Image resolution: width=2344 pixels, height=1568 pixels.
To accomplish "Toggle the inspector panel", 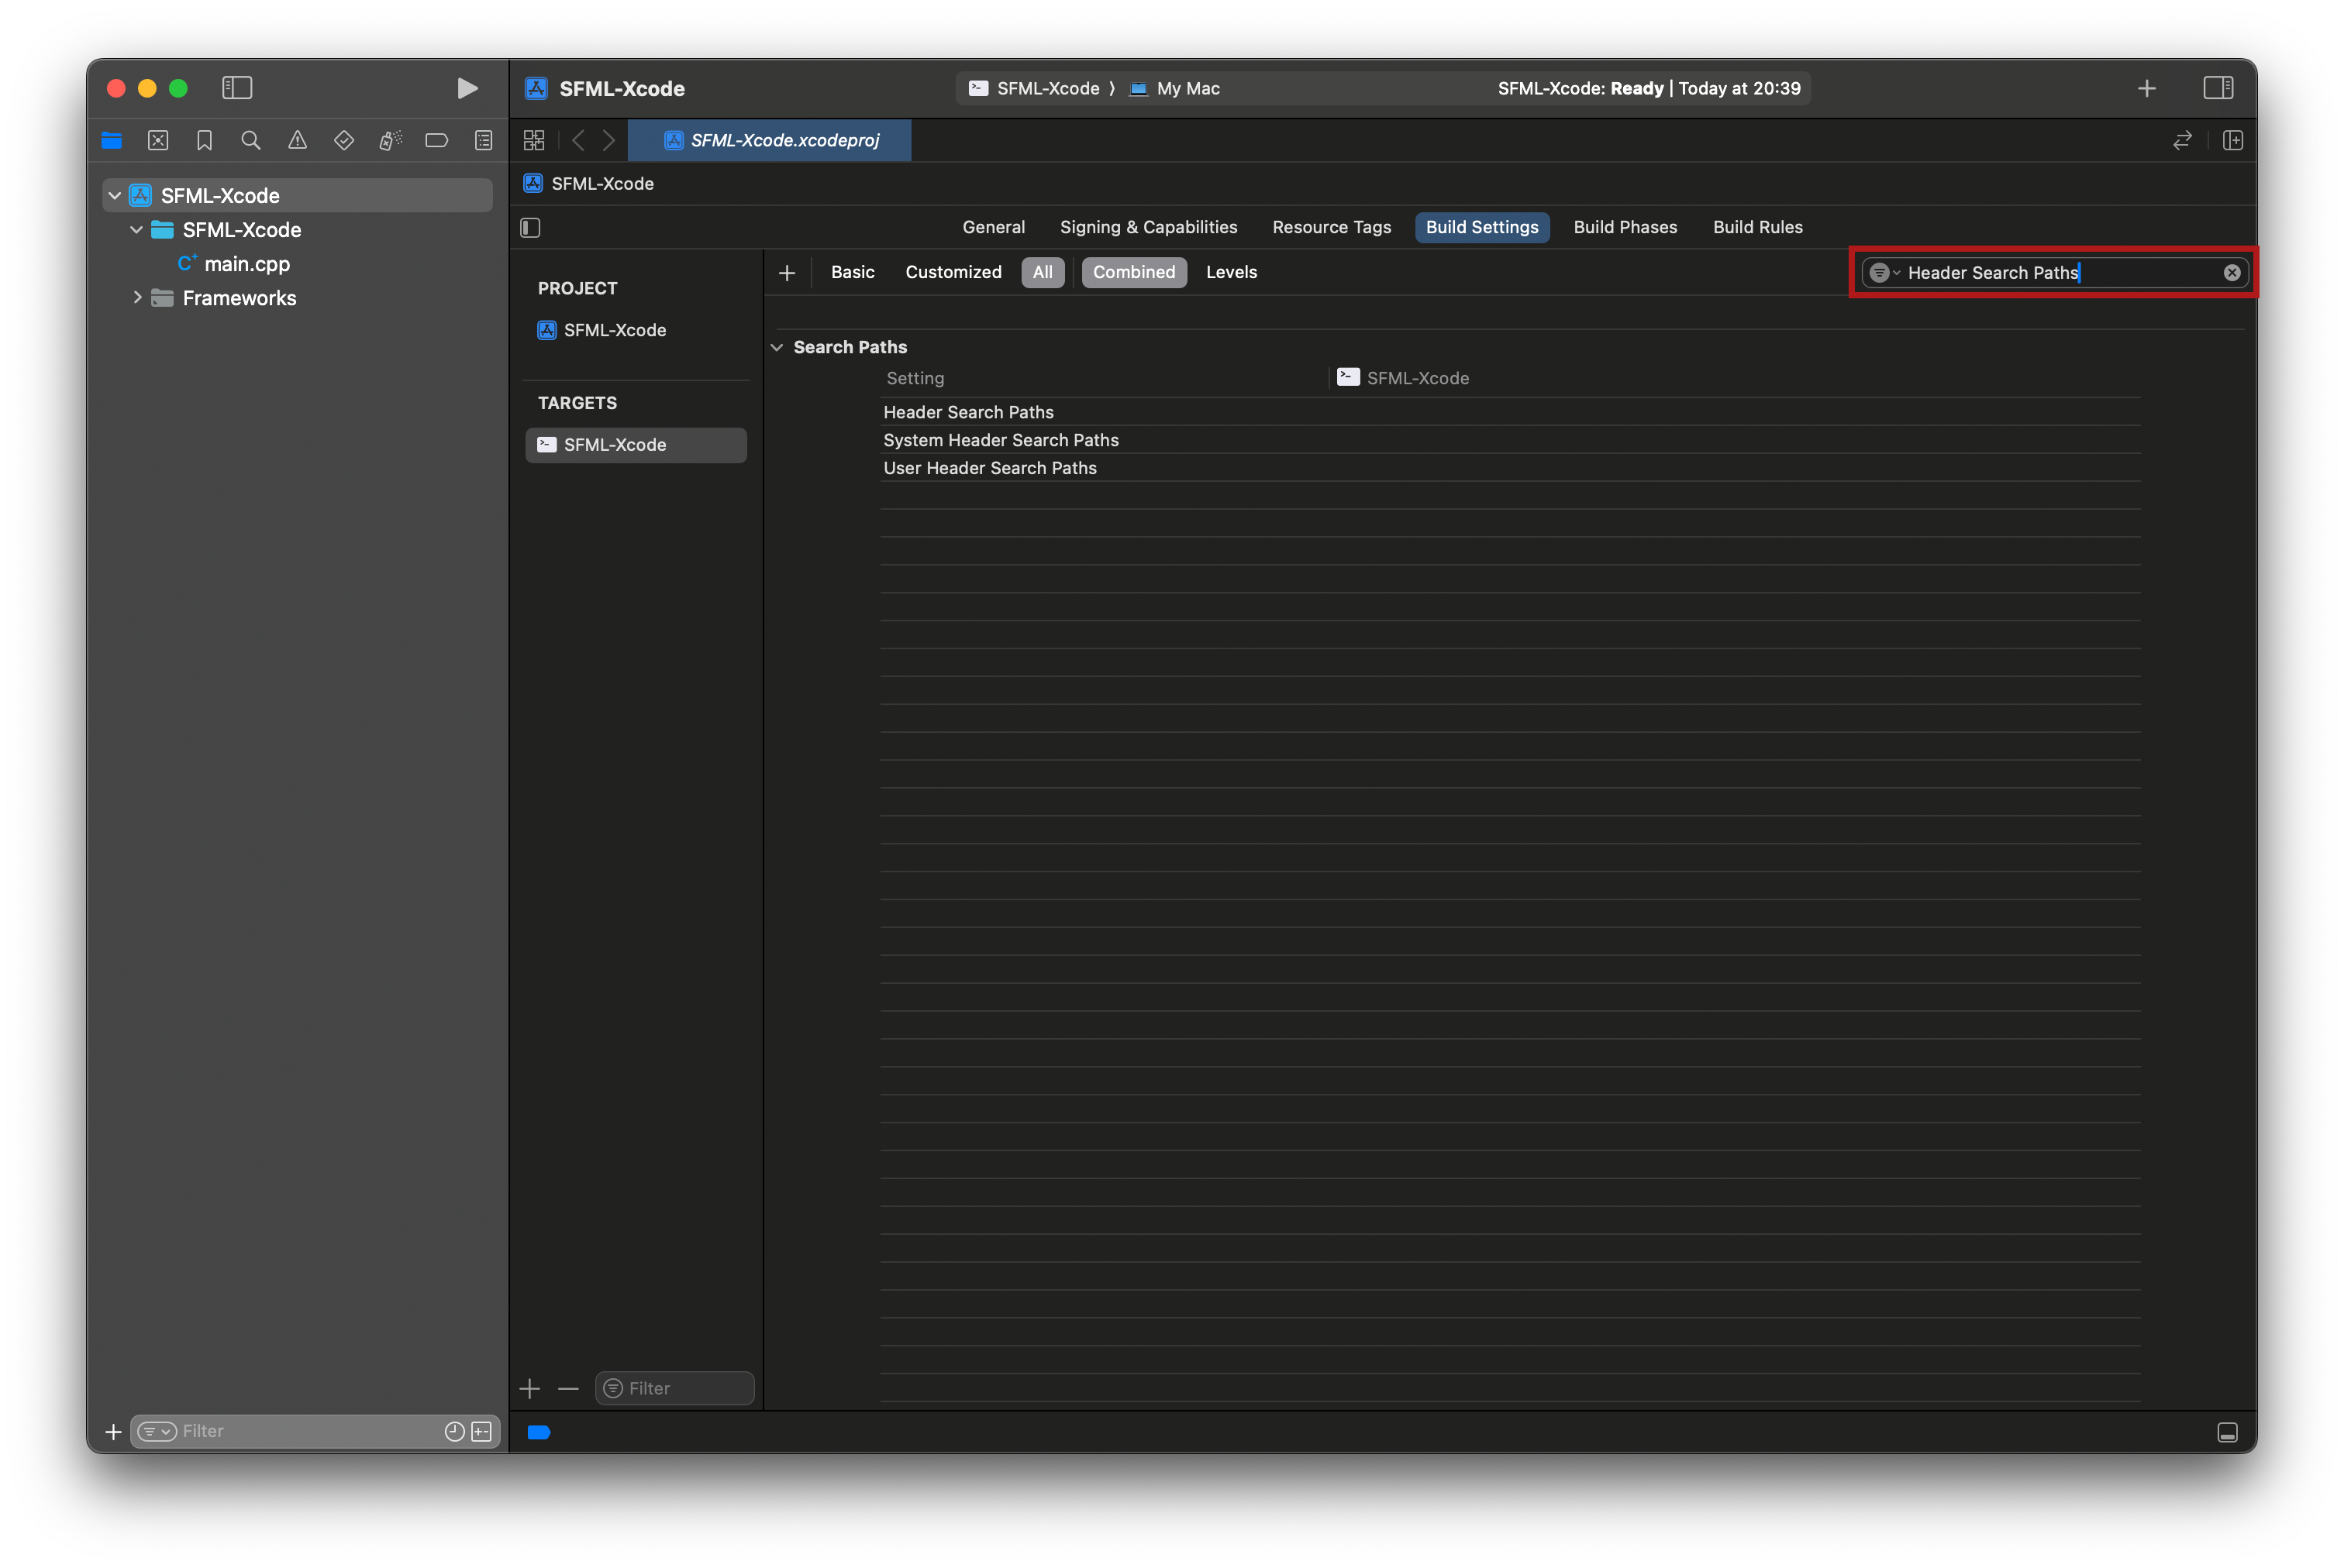I will [x=2218, y=88].
